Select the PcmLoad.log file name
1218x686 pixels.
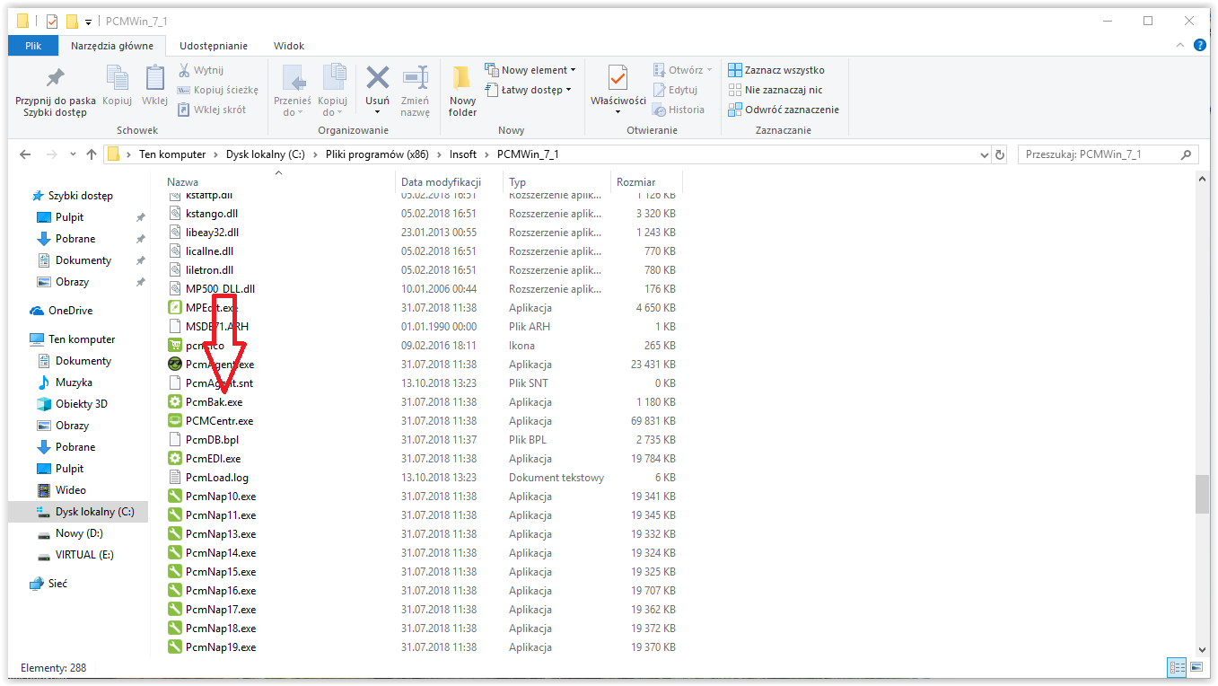click(x=217, y=478)
